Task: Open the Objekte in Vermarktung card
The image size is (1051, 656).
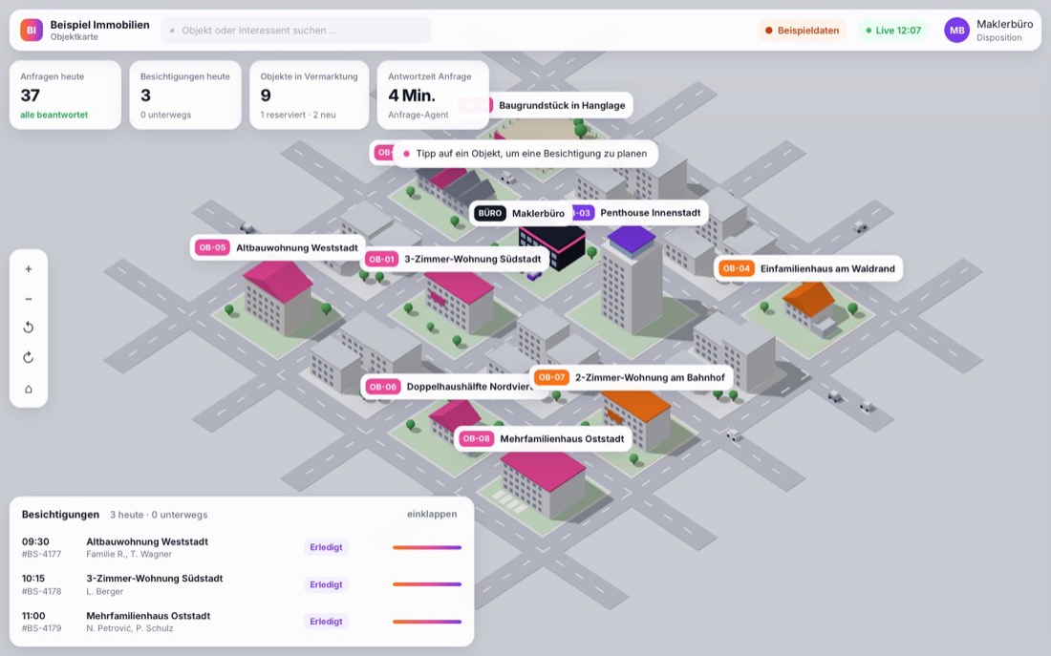Action: coord(309,95)
